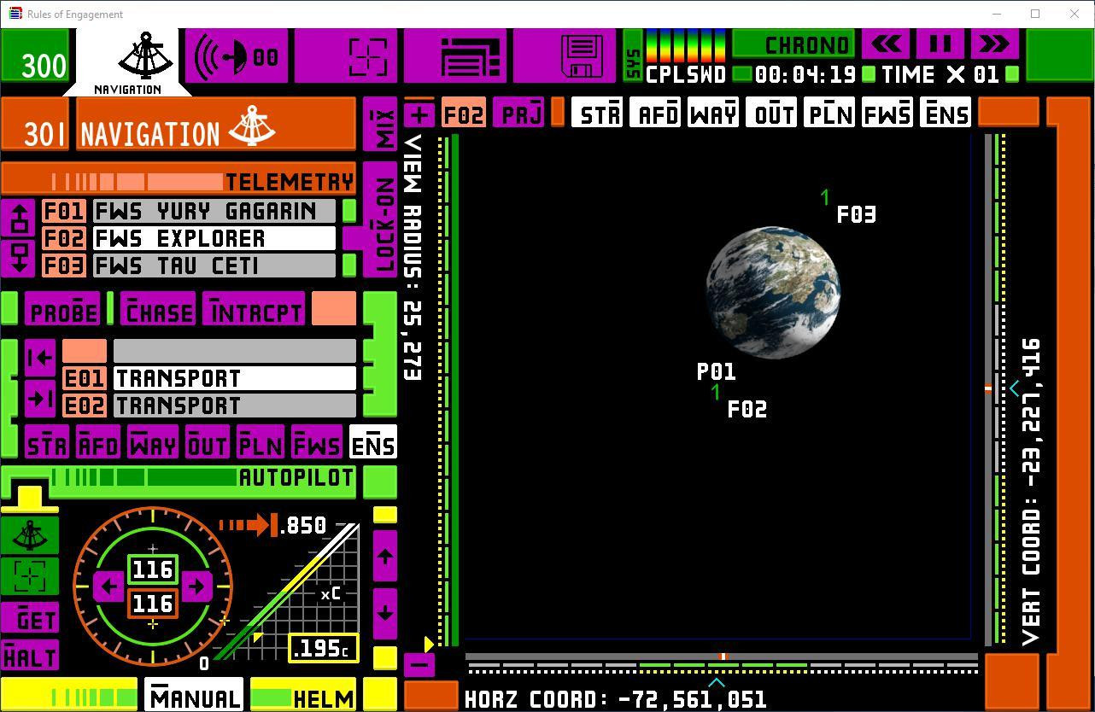
Task: Click the GET button
Action: [x=31, y=618]
